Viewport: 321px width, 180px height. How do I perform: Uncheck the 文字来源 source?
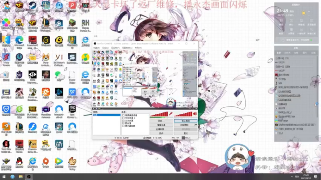point(123,121)
